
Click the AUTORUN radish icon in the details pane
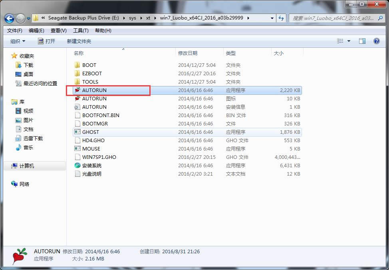coord(19,256)
